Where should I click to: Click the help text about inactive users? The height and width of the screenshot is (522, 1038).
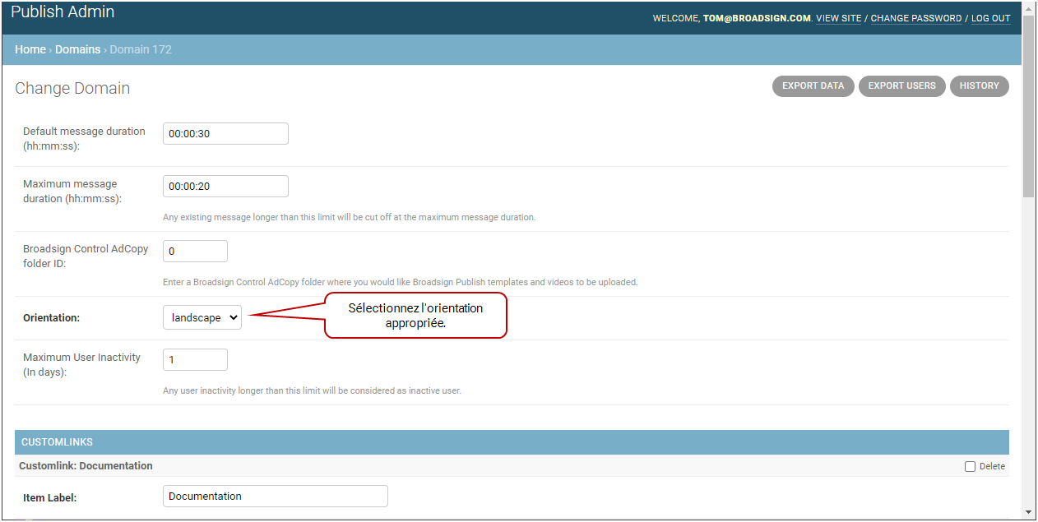(312, 390)
